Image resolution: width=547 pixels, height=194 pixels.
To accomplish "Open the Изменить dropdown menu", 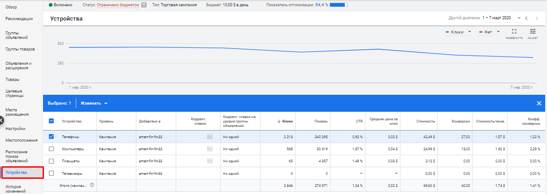I will [x=94, y=103].
